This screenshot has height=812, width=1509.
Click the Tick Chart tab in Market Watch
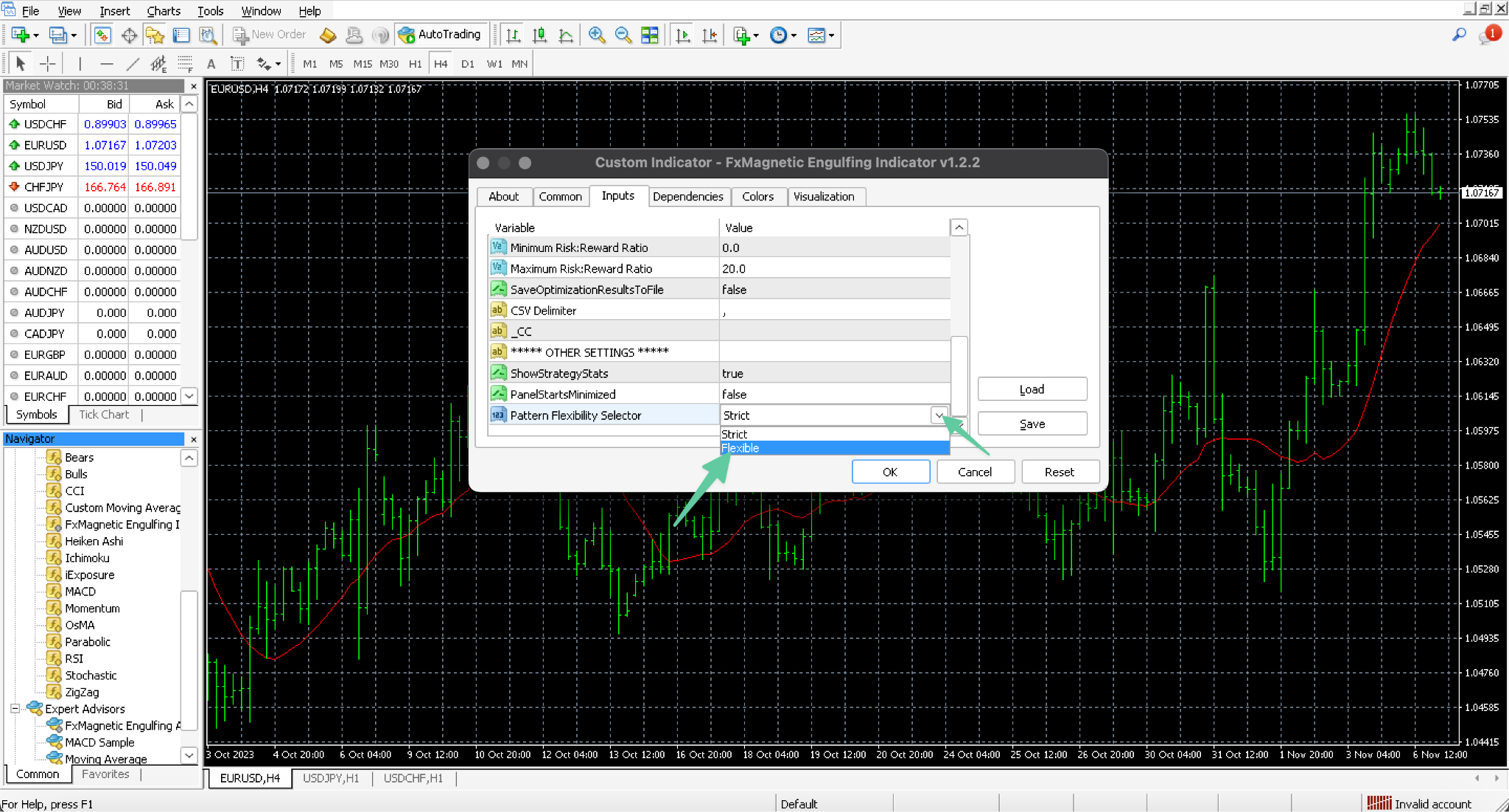pos(104,415)
